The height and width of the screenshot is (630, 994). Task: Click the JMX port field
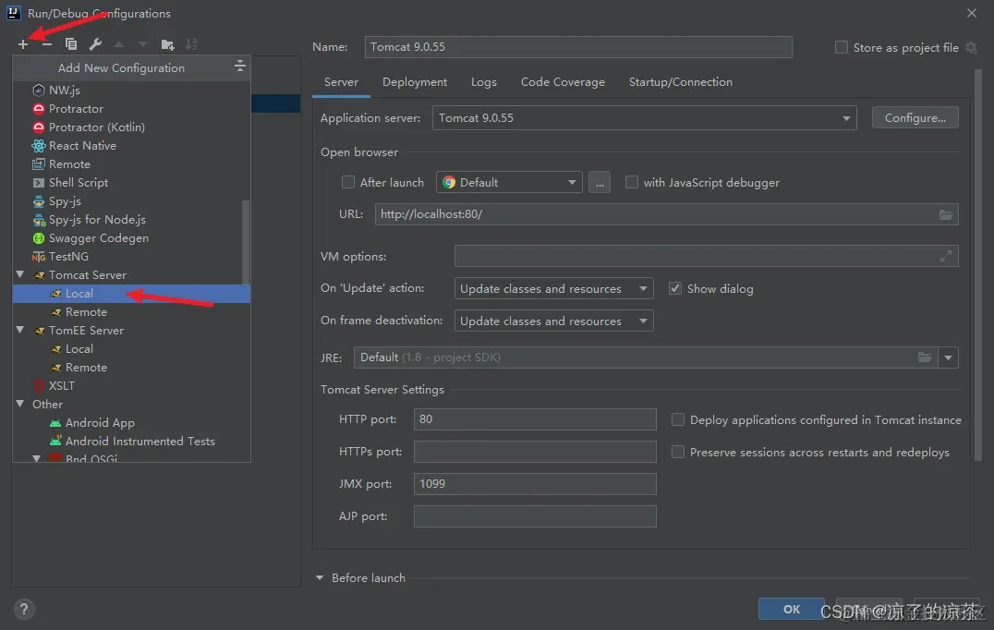pyautogui.click(x=535, y=484)
